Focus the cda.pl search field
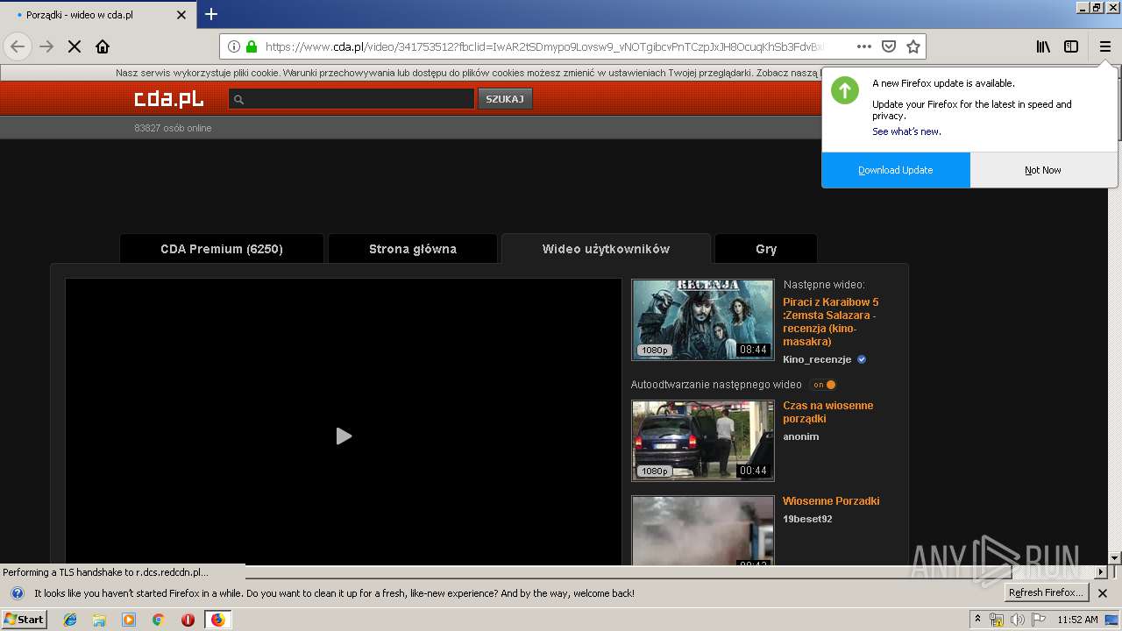Image resolution: width=1122 pixels, height=631 pixels. coord(352,99)
